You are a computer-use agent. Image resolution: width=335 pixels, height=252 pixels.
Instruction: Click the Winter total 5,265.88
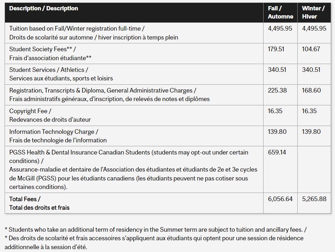tap(314, 199)
